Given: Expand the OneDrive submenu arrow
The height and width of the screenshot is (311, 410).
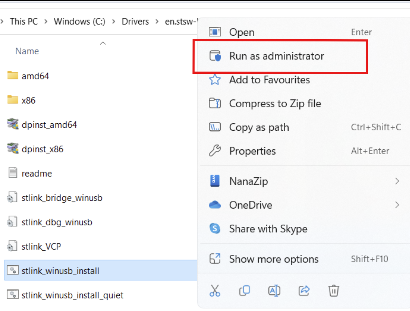Looking at the screenshot, I should (x=397, y=205).
